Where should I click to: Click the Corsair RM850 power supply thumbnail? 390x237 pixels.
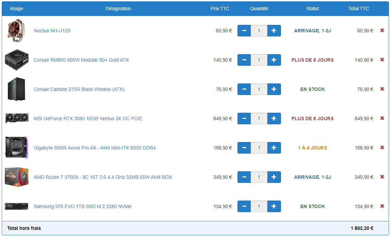tap(17, 60)
